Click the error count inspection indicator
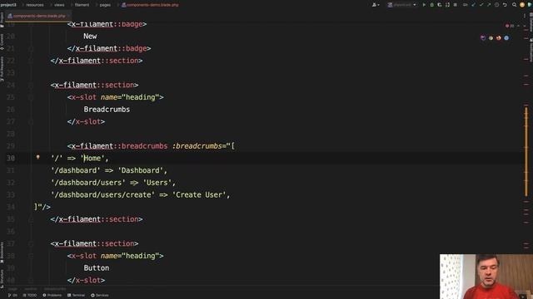This screenshot has width=533, height=299. [510, 26]
